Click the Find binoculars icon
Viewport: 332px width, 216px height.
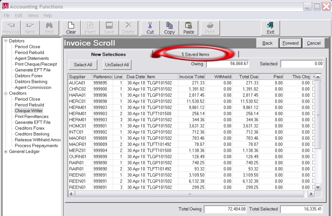[x=49, y=28]
